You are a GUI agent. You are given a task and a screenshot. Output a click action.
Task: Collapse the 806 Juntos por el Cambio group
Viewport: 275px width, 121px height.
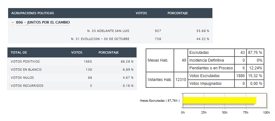[x=13, y=23]
